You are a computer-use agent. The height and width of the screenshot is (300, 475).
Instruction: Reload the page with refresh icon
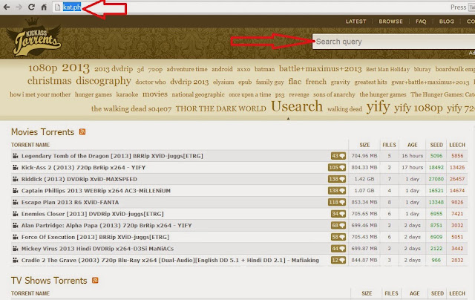31,7
